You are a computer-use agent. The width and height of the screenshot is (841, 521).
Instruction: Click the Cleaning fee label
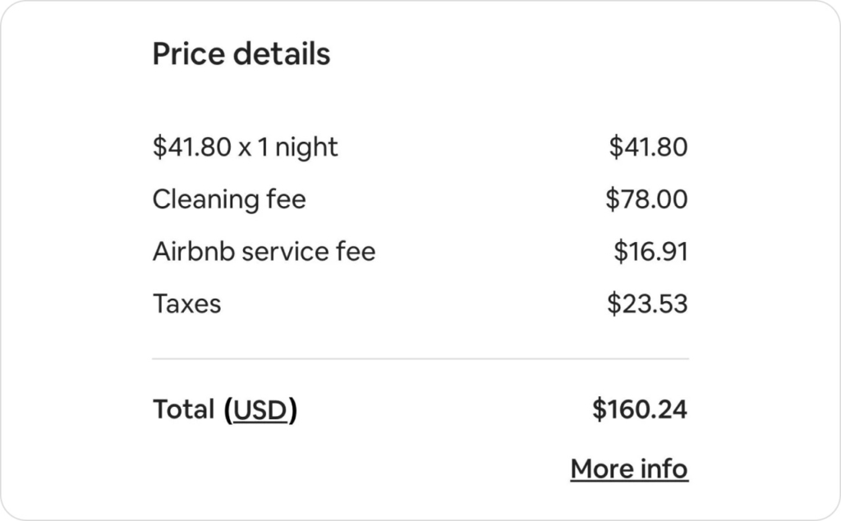pos(229,199)
